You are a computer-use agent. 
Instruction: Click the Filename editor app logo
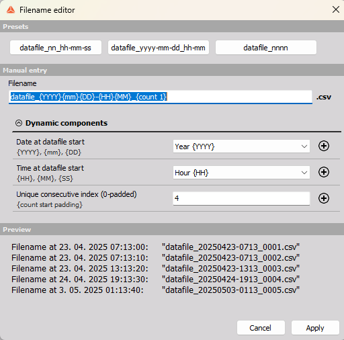tap(11, 10)
